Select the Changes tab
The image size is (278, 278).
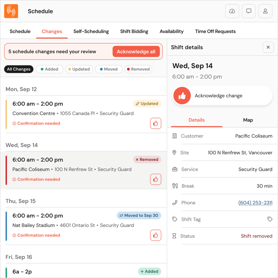[x=52, y=31]
